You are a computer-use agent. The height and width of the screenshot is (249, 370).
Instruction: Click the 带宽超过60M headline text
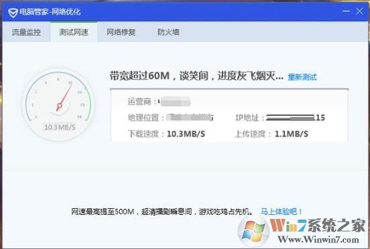(196, 76)
